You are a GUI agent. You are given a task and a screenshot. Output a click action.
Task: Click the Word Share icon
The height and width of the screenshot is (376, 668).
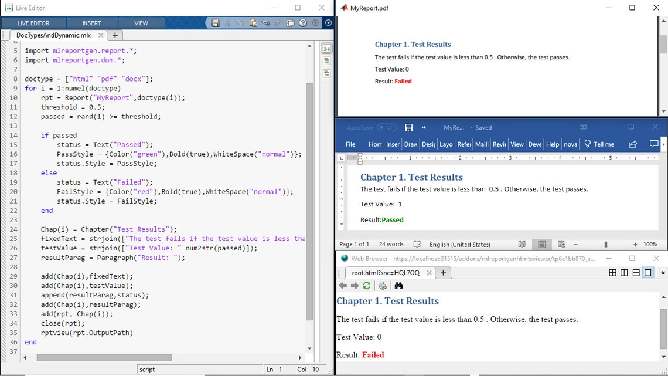633,144
